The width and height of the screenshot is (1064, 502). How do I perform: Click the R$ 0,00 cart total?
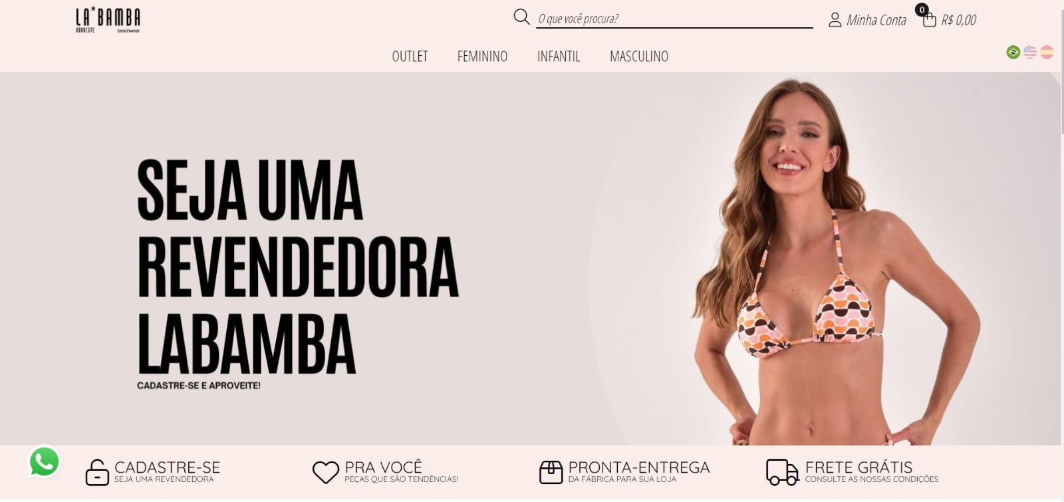coord(958,20)
